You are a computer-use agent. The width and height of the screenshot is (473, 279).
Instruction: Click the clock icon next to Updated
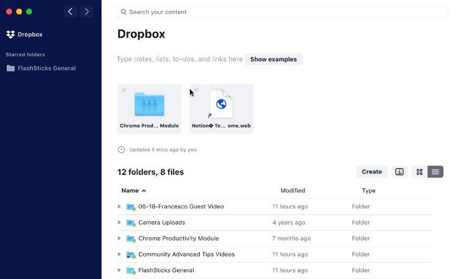[121, 150]
